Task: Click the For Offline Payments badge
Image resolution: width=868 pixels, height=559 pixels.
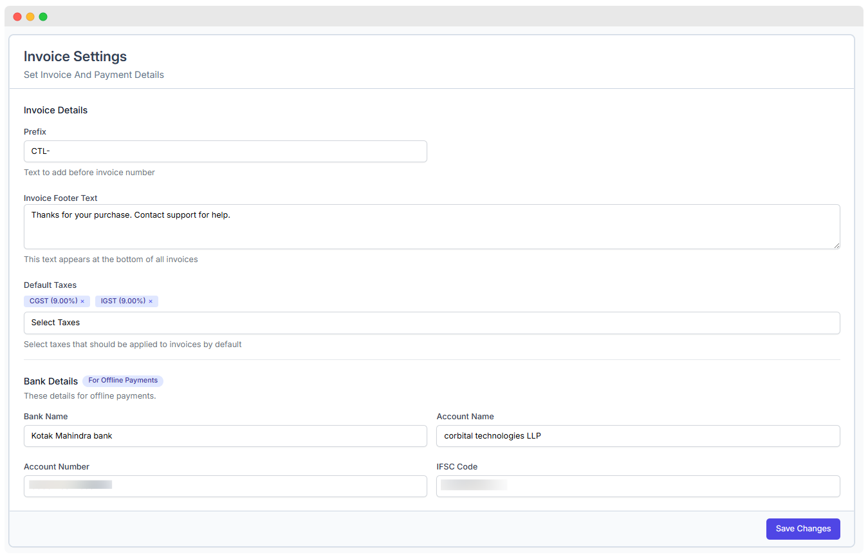Action: click(123, 381)
